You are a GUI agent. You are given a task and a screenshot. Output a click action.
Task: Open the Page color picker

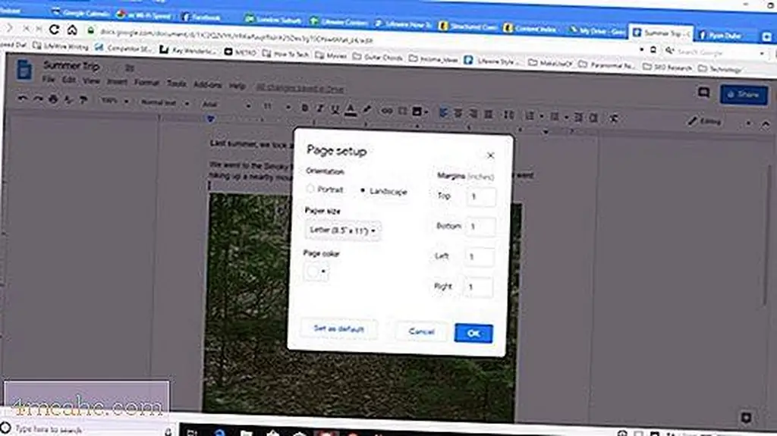click(316, 271)
